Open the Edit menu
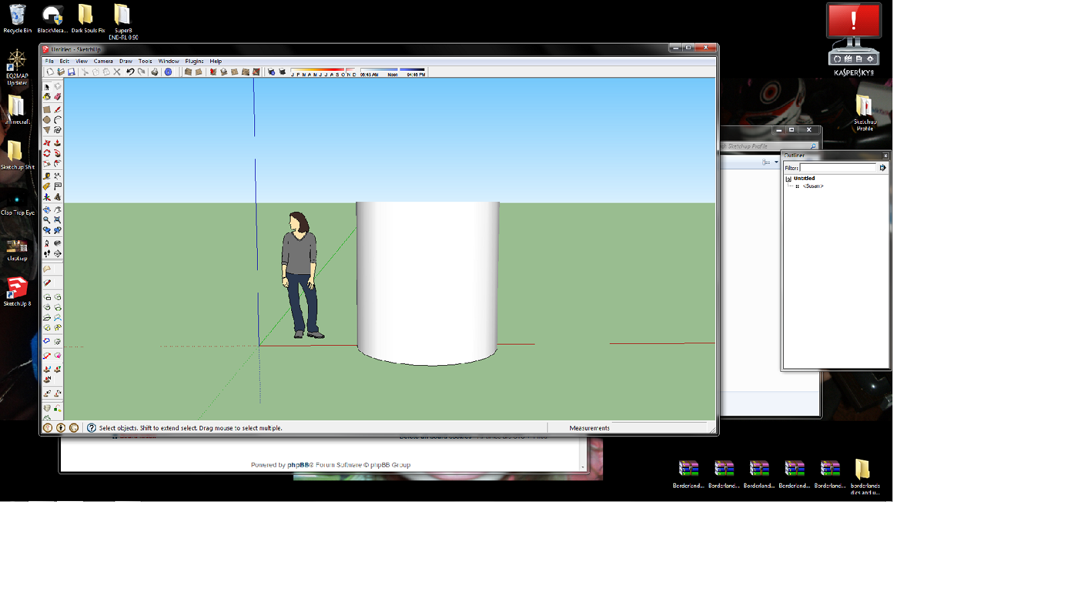1071x602 pixels. [x=64, y=61]
